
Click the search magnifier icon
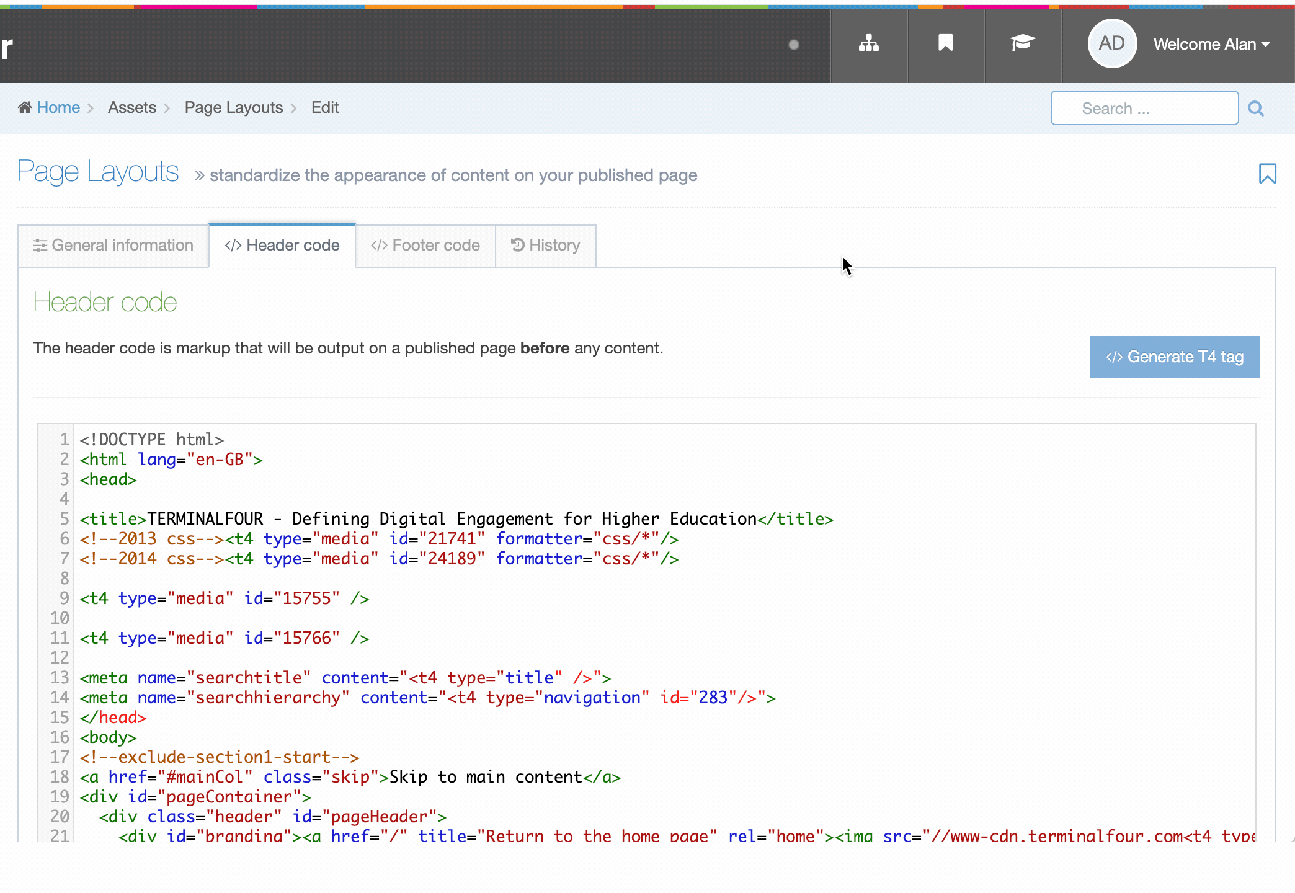[1255, 108]
